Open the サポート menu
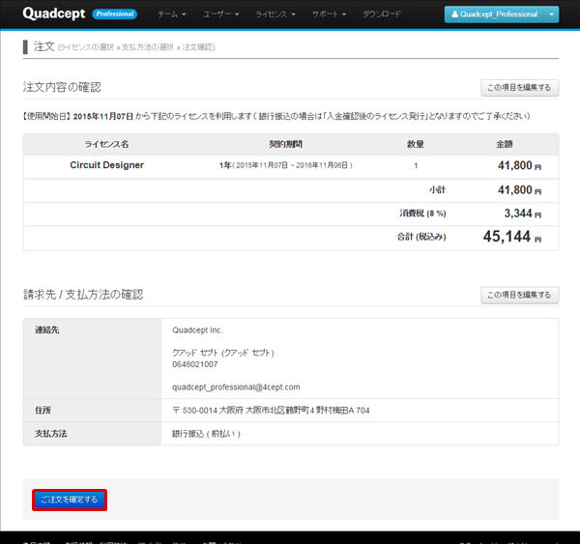Screen dimensions: 580x544 coord(329,14)
